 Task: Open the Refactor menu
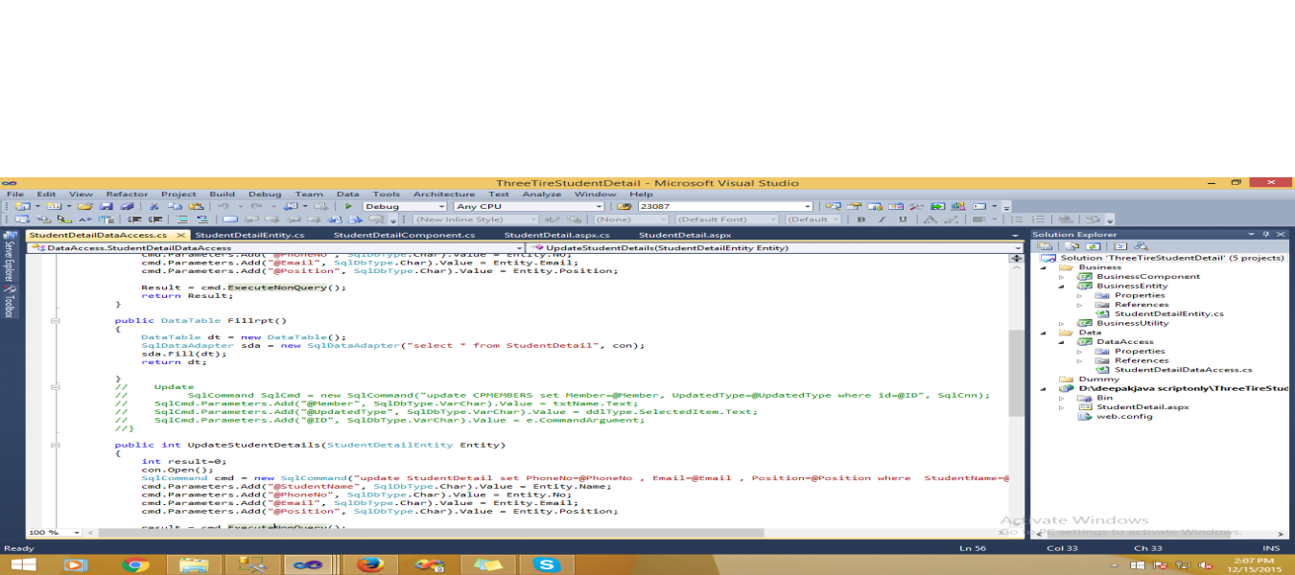tap(127, 194)
